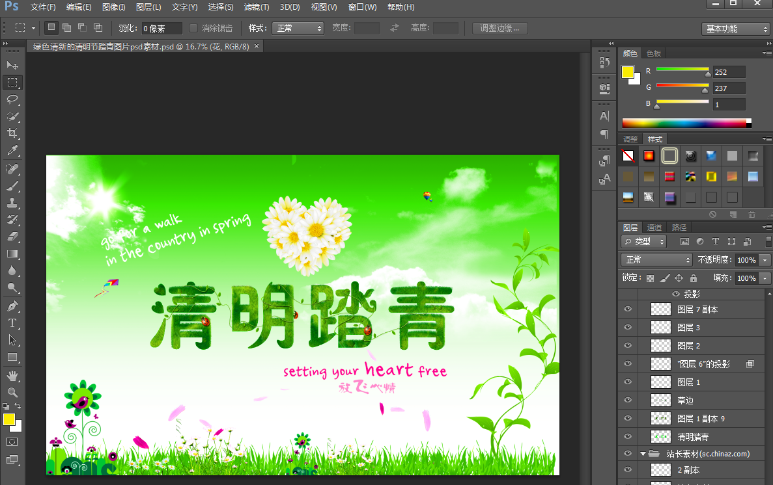Click the 羽化 feather input field
Screen dimensions: 773x485
point(162,29)
